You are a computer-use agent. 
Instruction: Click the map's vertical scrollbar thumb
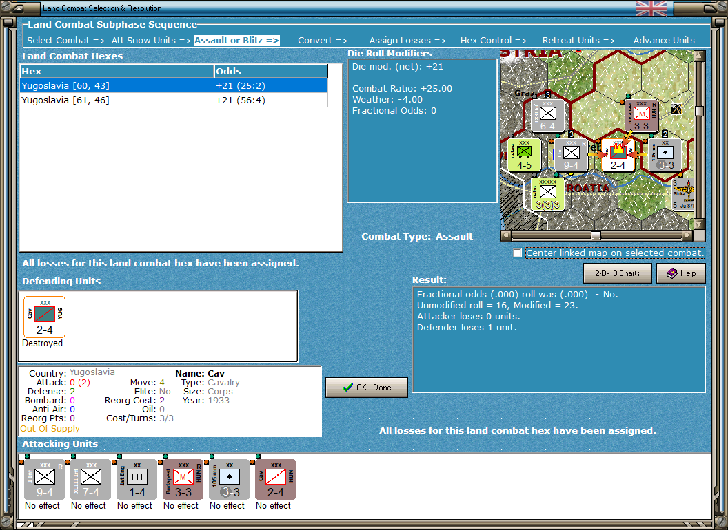[x=699, y=111]
